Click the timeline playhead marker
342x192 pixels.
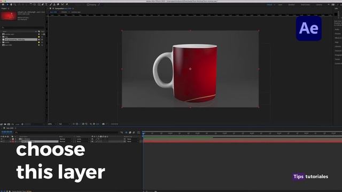point(143,133)
